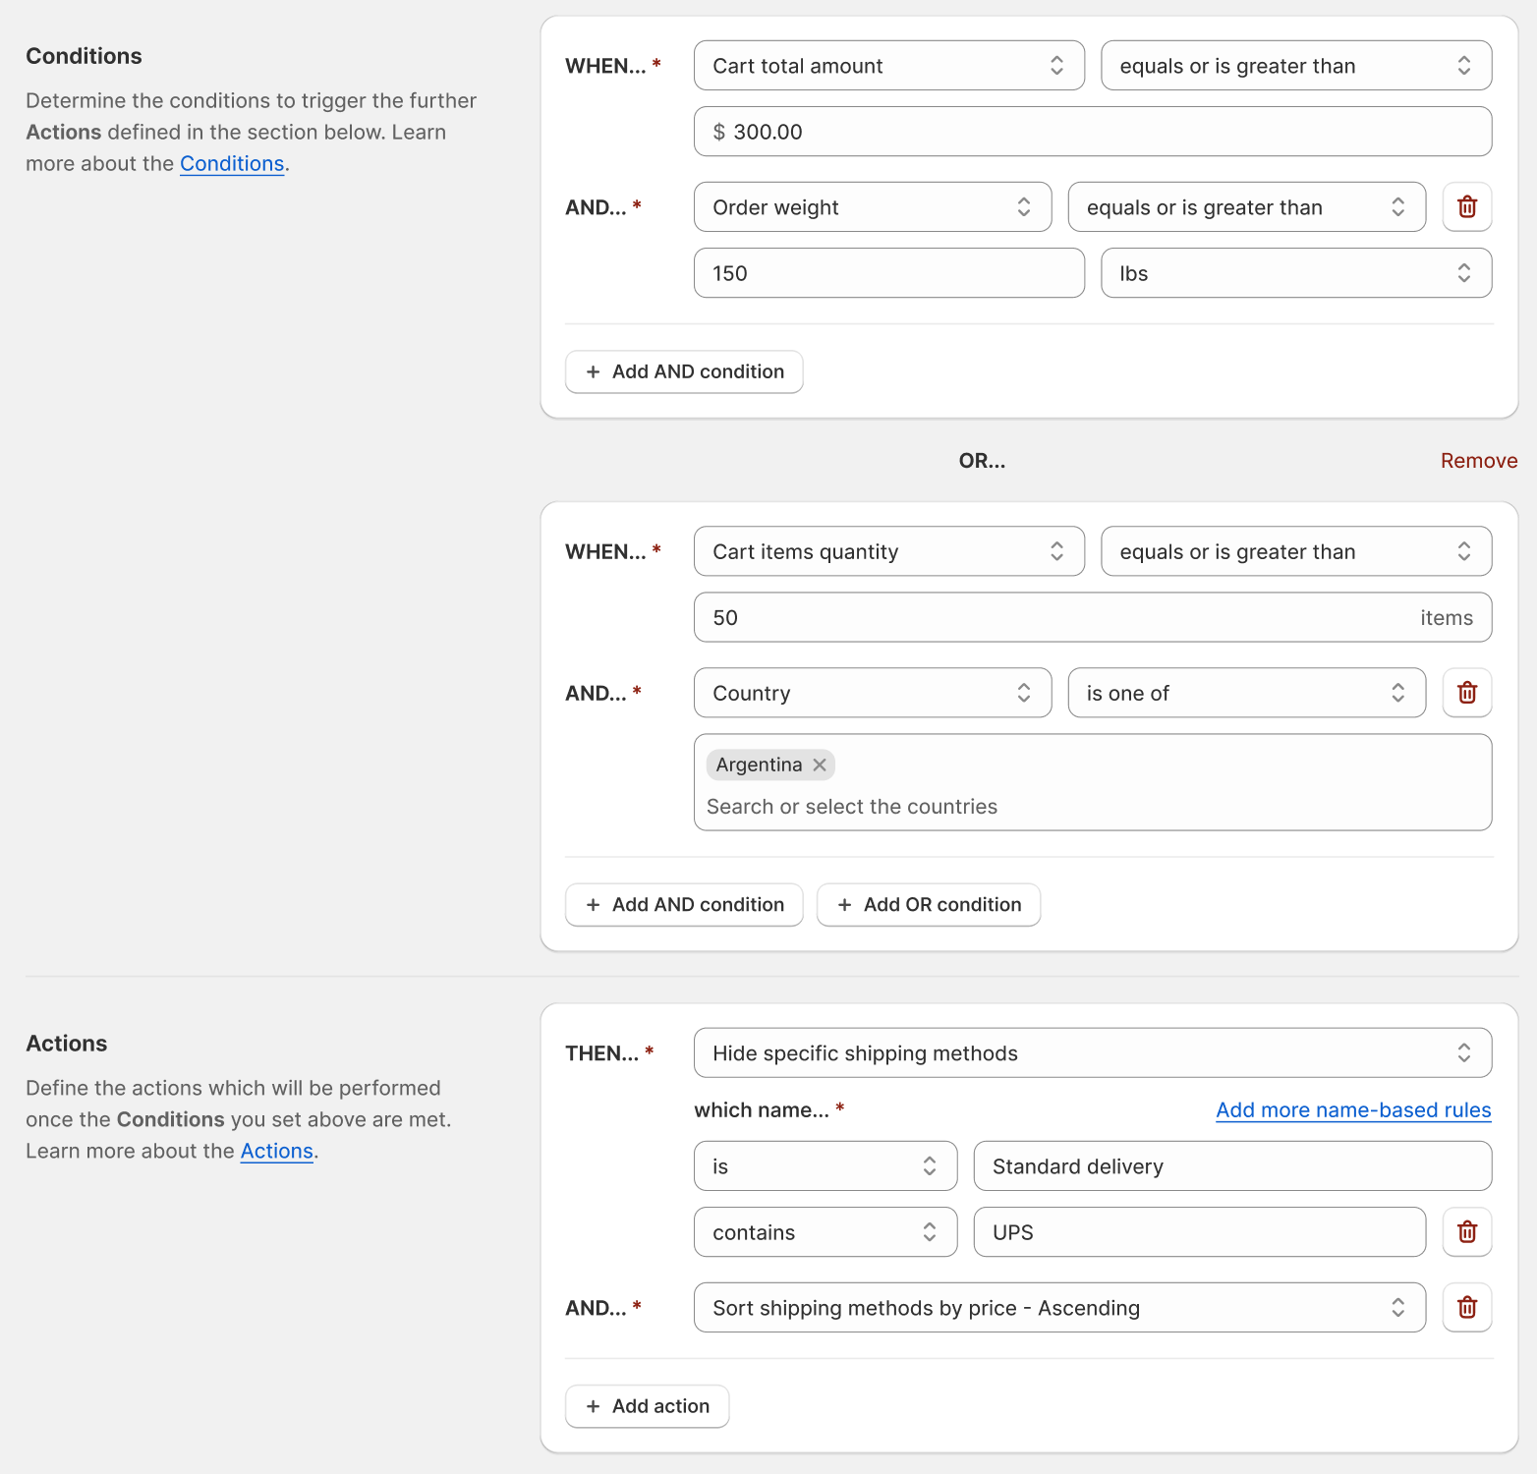Image resolution: width=1537 pixels, height=1474 pixels.
Task: Click the 'which name...' label
Action: coord(762,1110)
